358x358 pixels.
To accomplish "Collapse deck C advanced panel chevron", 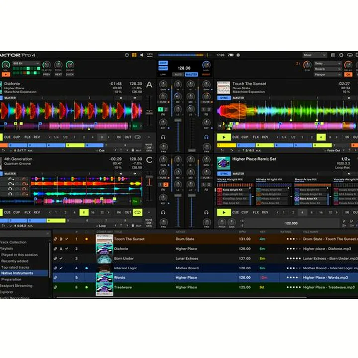I will pos(149,212).
